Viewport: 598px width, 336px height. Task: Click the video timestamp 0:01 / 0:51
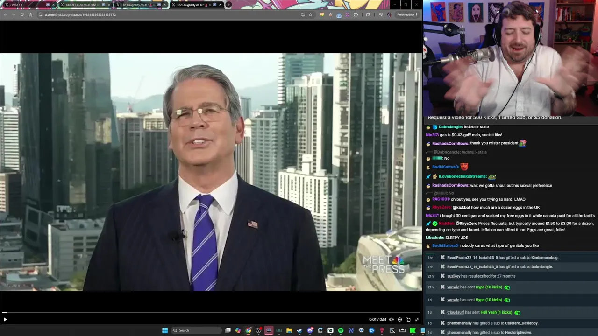tap(377, 319)
